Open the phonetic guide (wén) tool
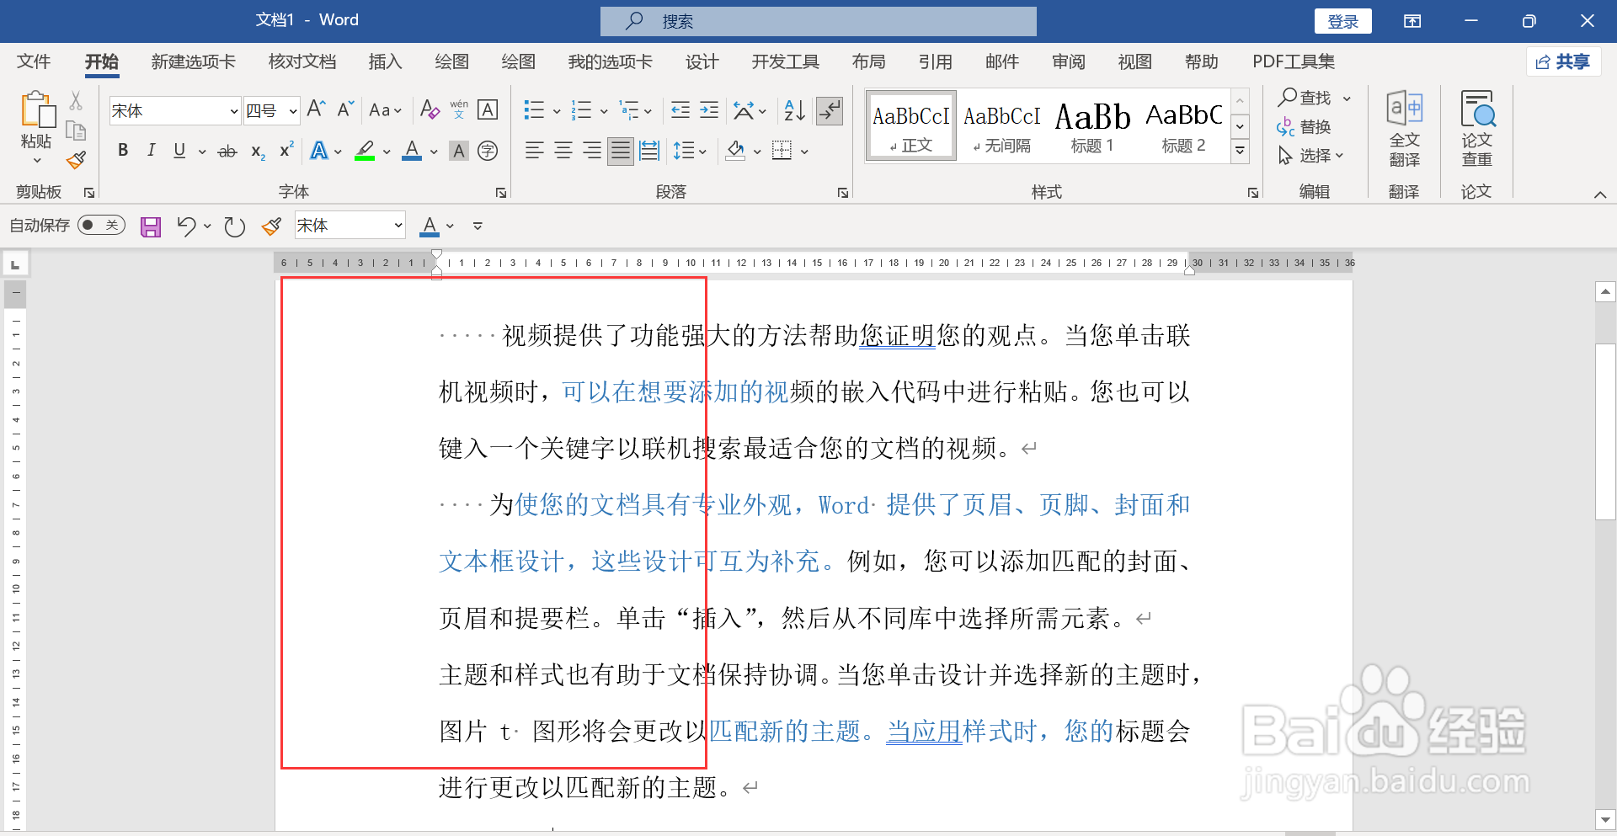Screen dimensions: 1617x836 coord(459,109)
